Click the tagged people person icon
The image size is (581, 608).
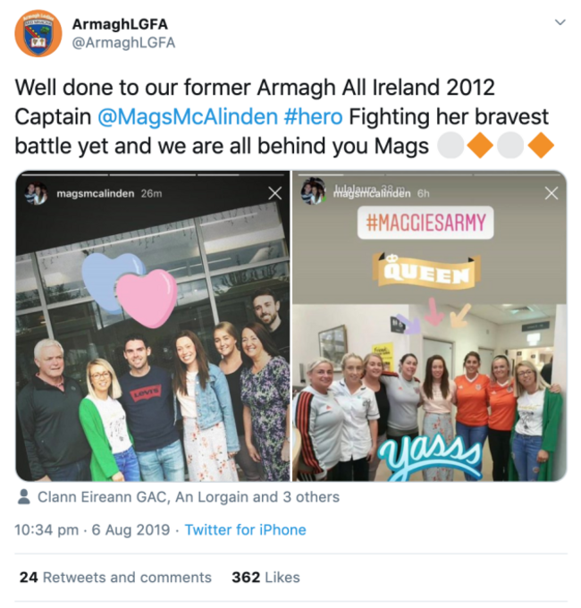click(x=24, y=497)
